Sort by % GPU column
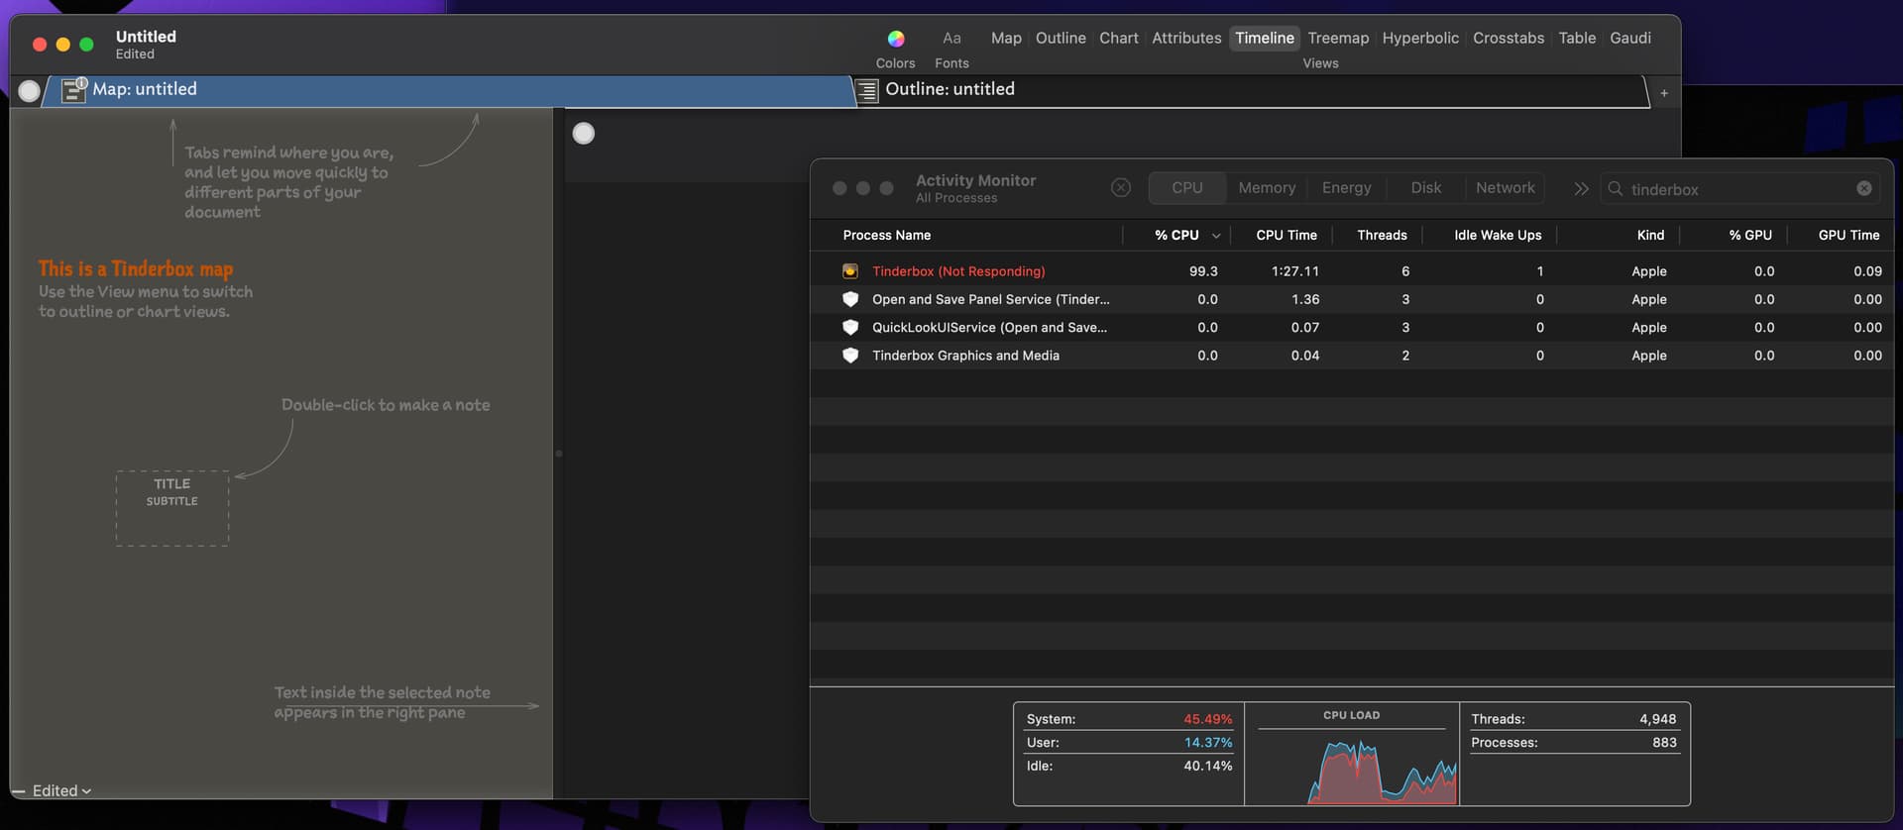Screen dimensions: 1903x830 (x=1749, y=235)
